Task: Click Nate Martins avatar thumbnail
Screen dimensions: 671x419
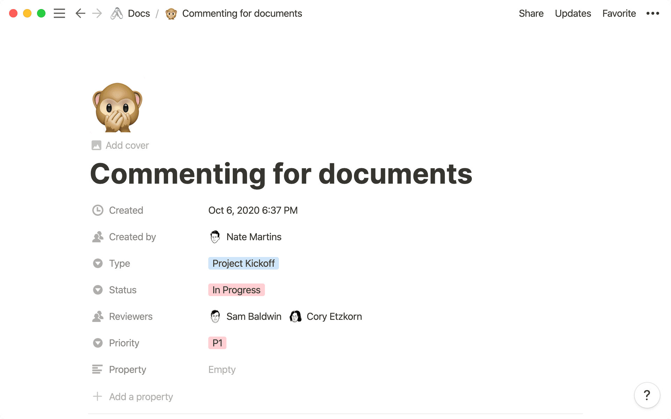Action: [x=215, y=237]
